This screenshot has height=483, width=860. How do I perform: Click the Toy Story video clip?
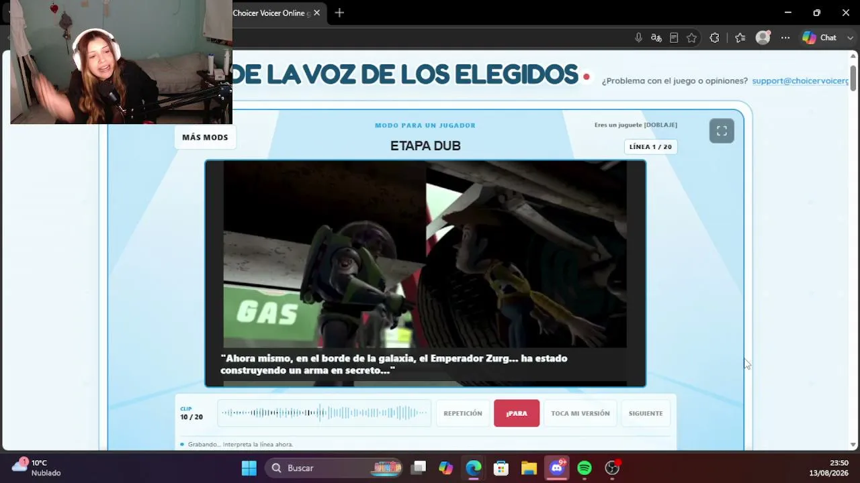tap(425, 274)
